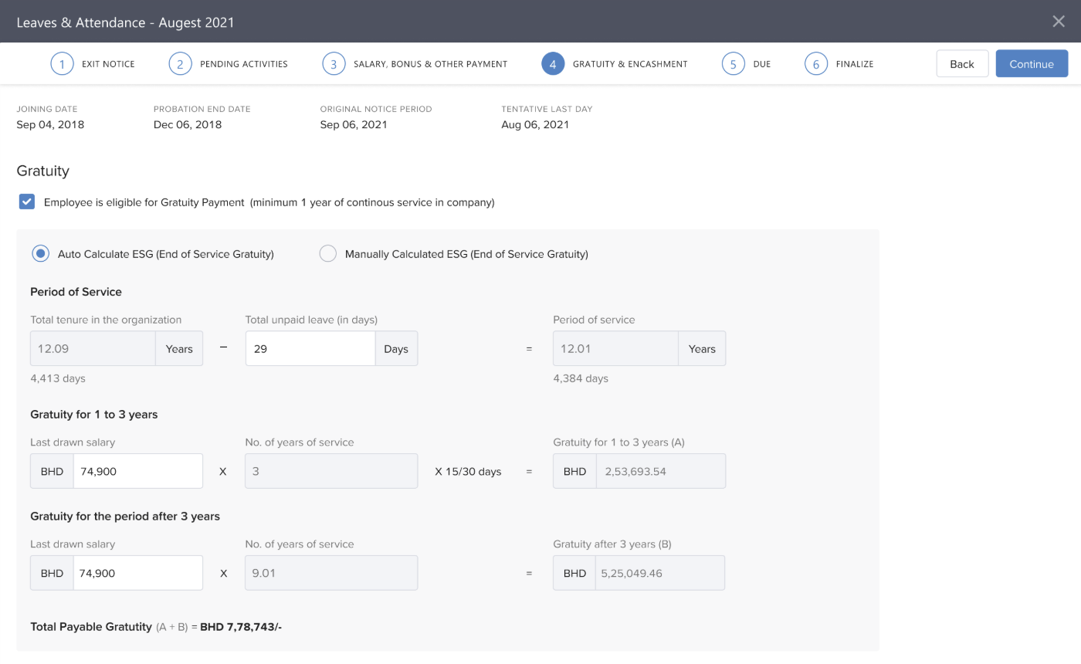Click the step 6 Finalize circle
This screenshot has height=664, width=1081.
pyautogui.click(x=816, y=64)
